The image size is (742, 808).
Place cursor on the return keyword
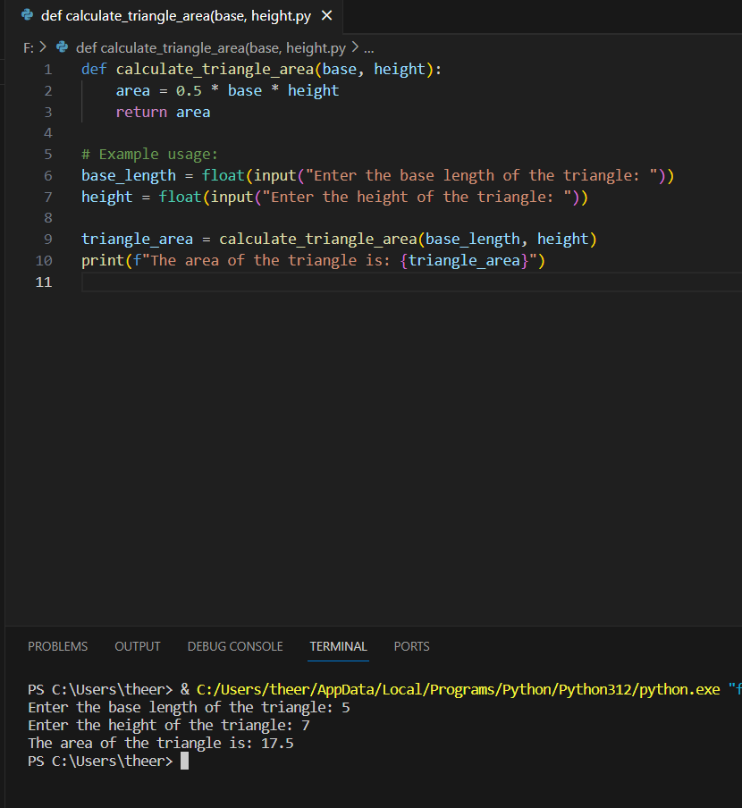141,112
